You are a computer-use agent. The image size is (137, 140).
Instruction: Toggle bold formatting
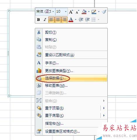click(38, 20)
